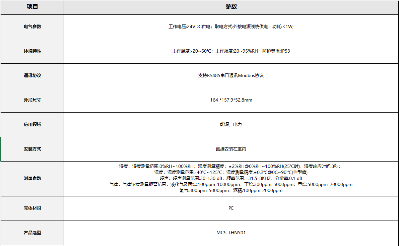The image size is (399, 246).
Task: Select the 通讯协议 row label
Action: tap(32, 76)
